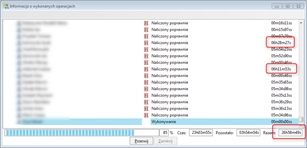Click the blurred employee icon in the first row
The height and width of the screenshot is (148, 307).
(19, 23)
